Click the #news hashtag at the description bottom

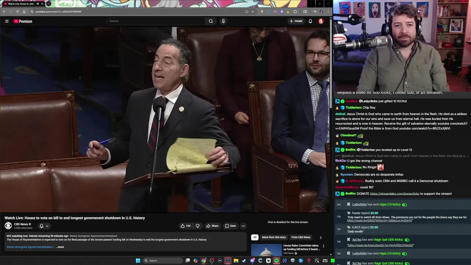pos(10,247)
